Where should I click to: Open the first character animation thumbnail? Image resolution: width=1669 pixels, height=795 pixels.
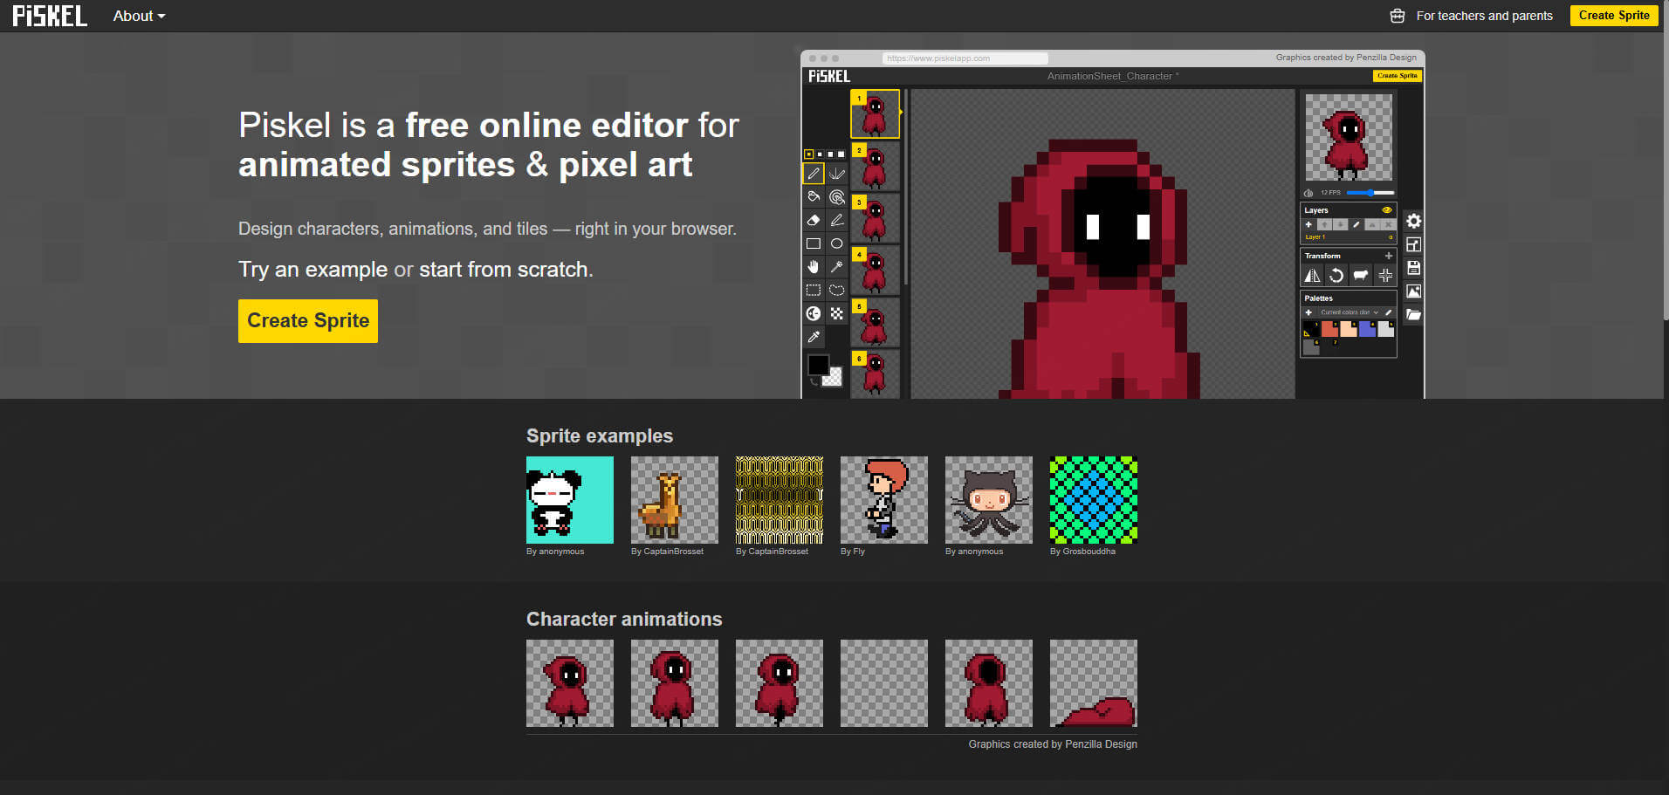[x=570, y=683]
